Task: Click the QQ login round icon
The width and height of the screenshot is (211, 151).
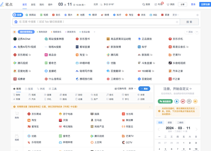Action: (x=177, y=101)
